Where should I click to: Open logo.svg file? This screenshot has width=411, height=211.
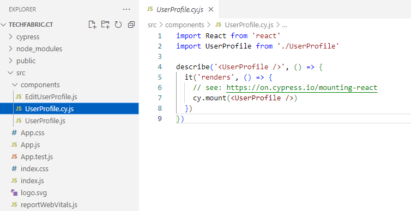point(69,193)
